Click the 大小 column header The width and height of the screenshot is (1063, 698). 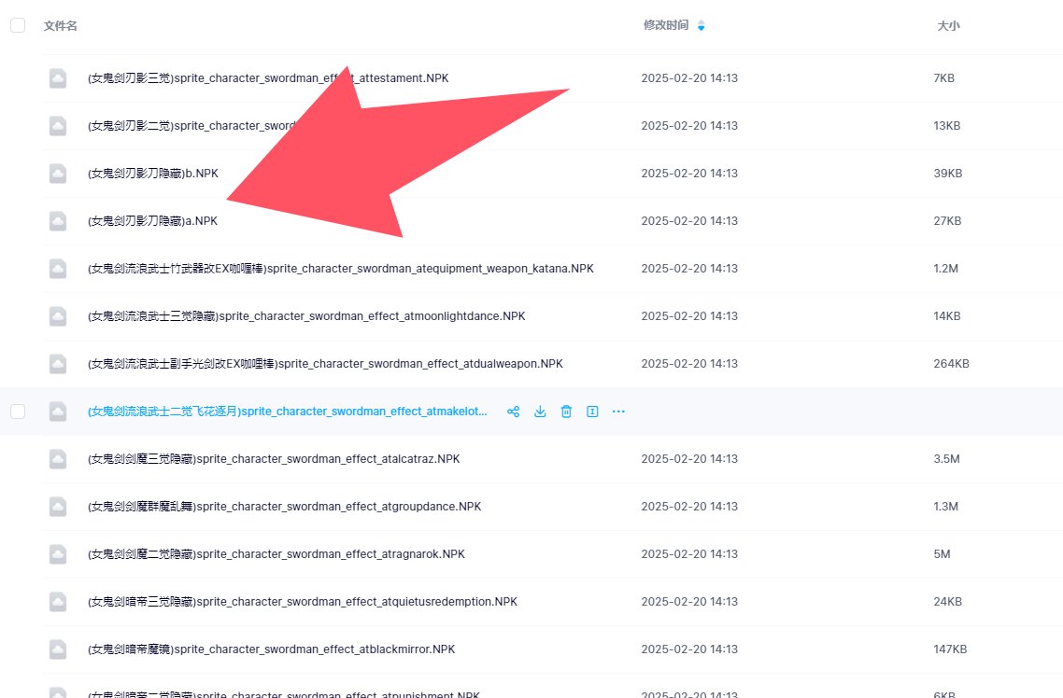948,26
